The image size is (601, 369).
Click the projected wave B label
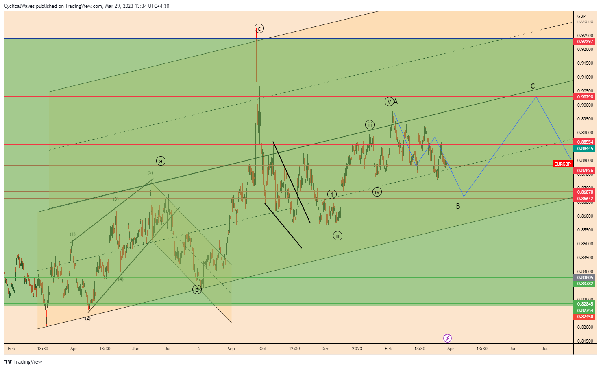tap(458, 206)
